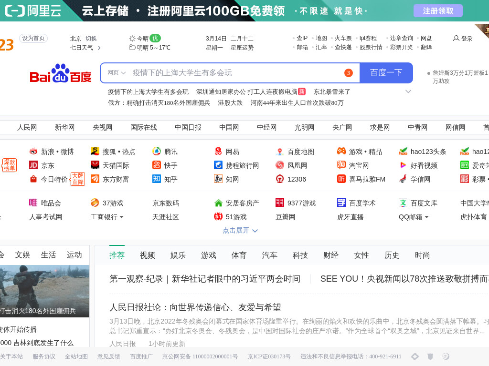The height and width of the screenshot is (366, 489).
Task: Open the QQ邮箱 dropdown arrow
Action: tap(426, 217)
